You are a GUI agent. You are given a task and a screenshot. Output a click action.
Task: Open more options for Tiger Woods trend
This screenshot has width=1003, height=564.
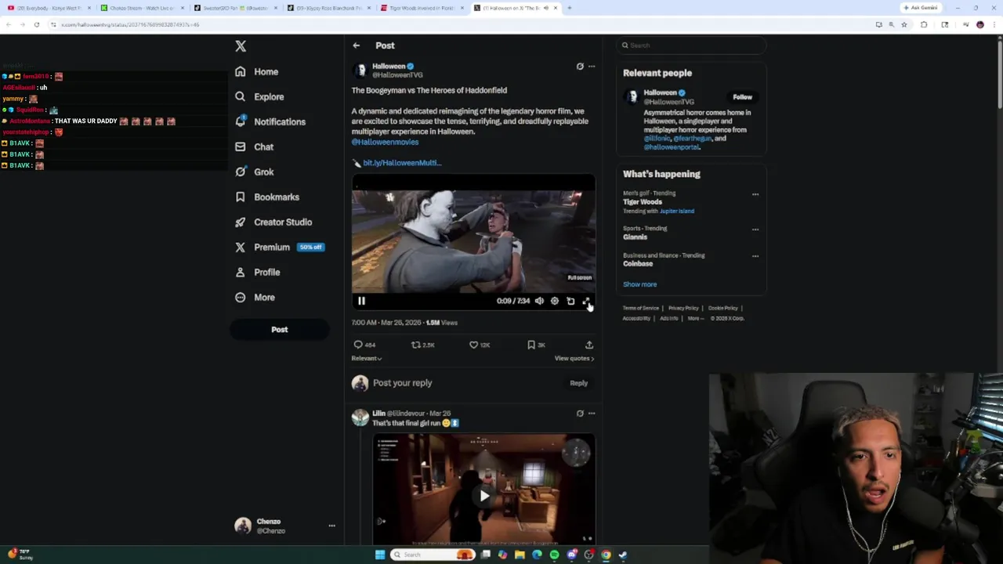tap(755, 194)
